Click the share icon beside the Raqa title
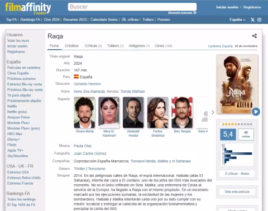268x211 pixels. pos(255,36)
